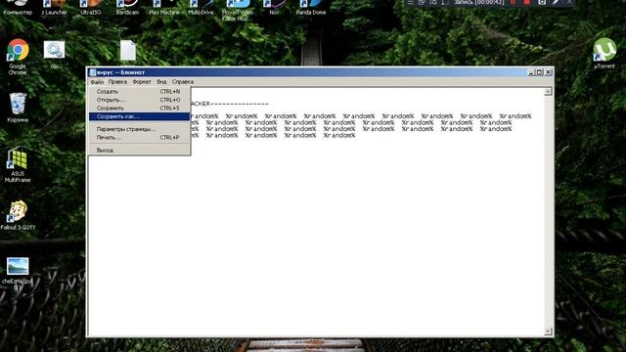
Task: Choose Сохранить CTRL+S menu entry
Action: pyautogui.click(x=139, y=109)
